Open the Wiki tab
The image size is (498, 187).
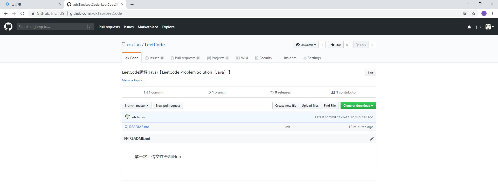242,58
